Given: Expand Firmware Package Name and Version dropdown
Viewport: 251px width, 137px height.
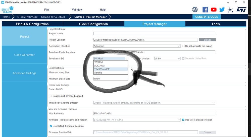Looking at the screenshot, I should 137,120.
